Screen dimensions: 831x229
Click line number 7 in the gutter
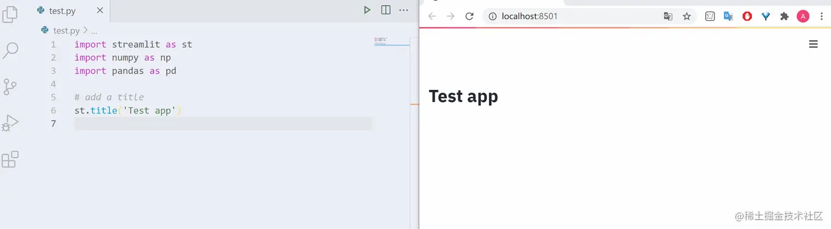(x=53, y=123)
